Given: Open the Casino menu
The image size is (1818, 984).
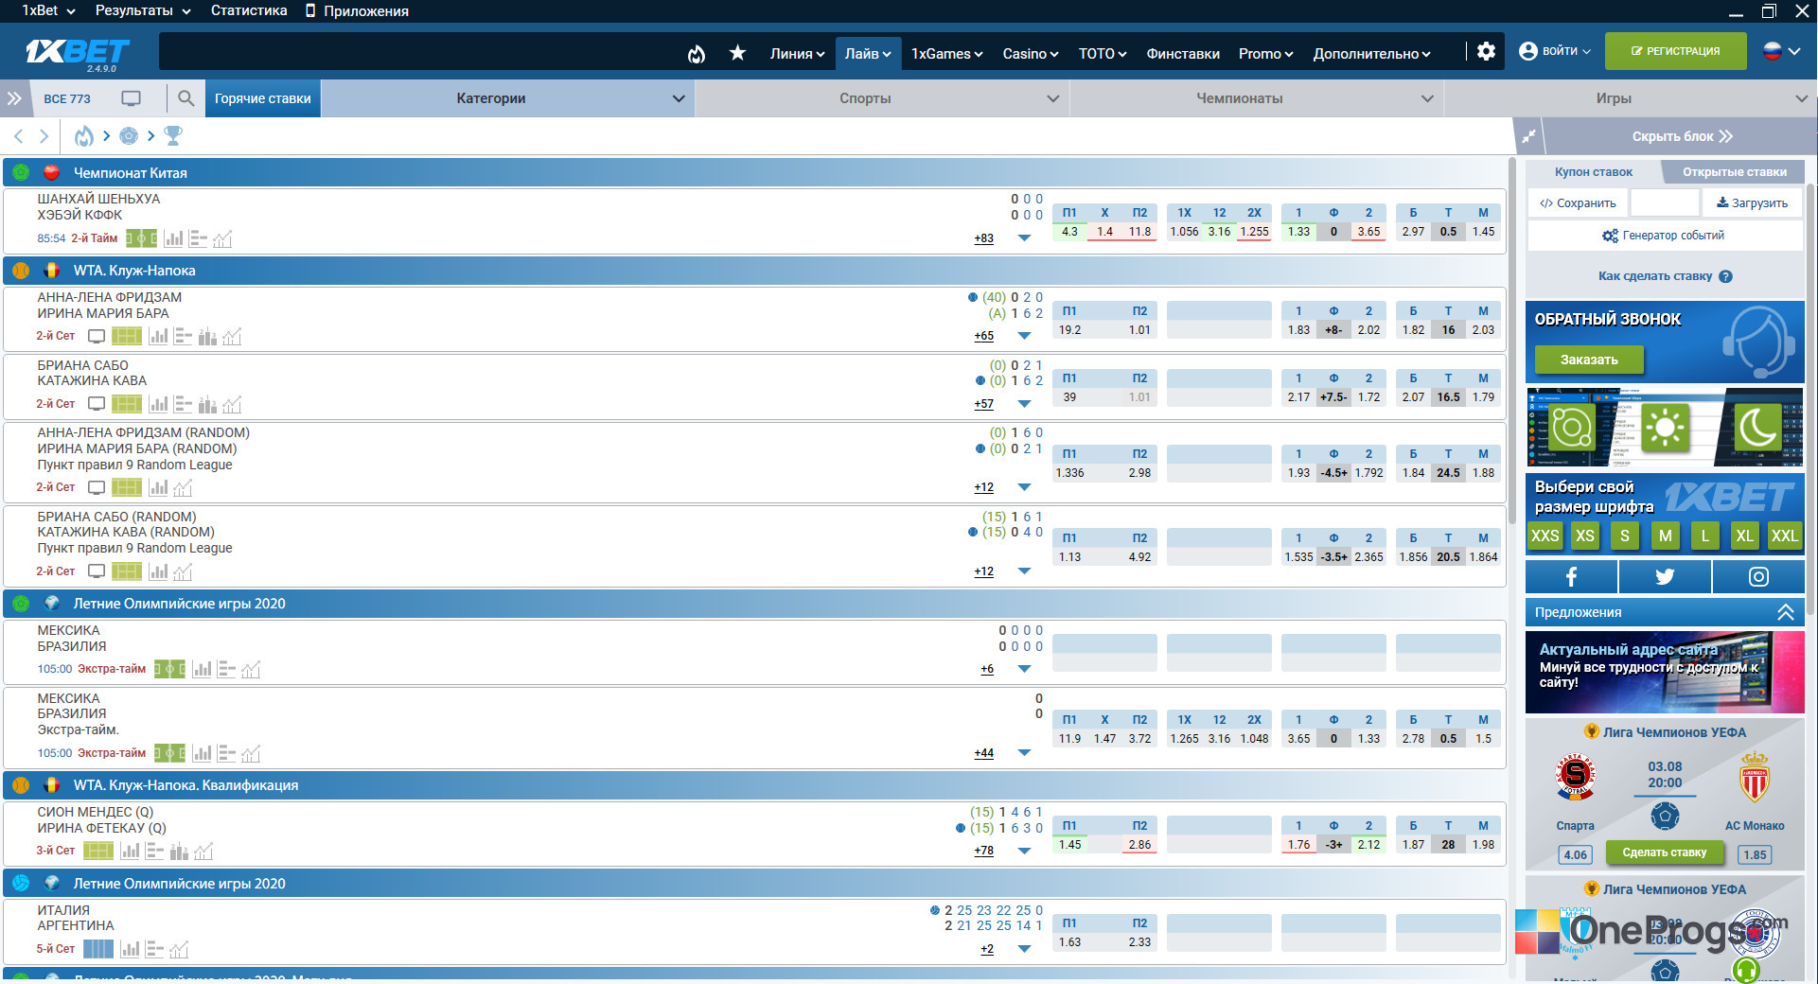Looking at the screenshot, I should tap(1031, 54).
